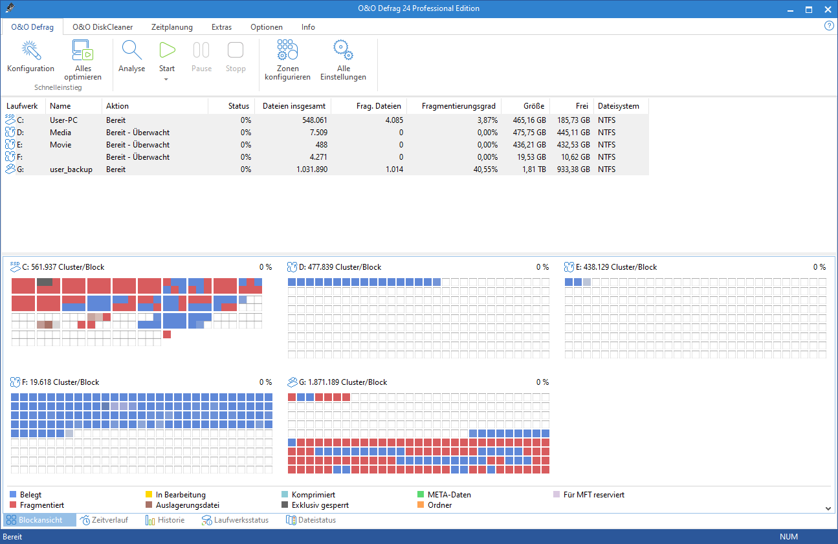Open Alle Einstellungen gears icon

pos(343,51)
